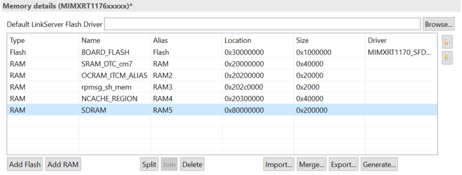462x175 pixels.
Task: Select the Alias column header
Action: [186, 40]
